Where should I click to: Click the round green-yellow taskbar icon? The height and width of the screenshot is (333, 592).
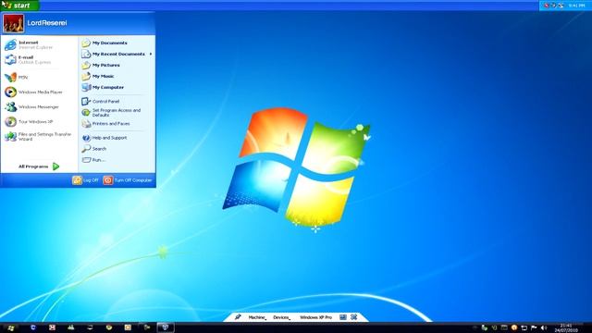pyautogui.click(x=109, y=327)
